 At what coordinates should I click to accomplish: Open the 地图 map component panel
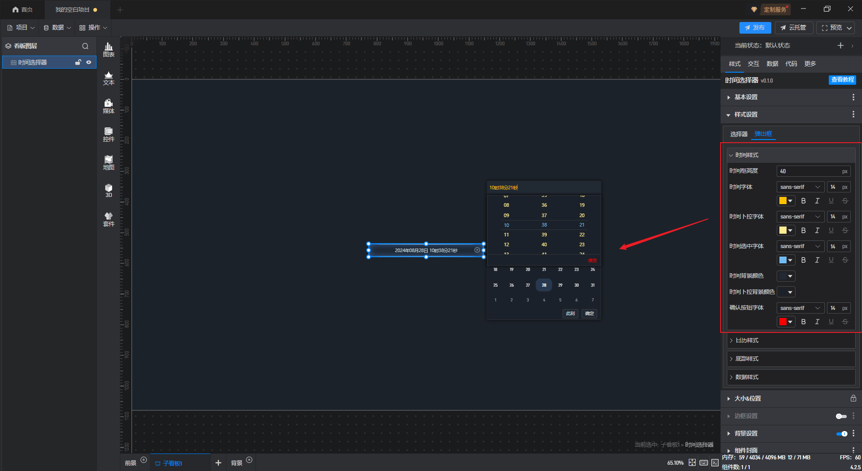pyautogui.click(x=109, y=163)
